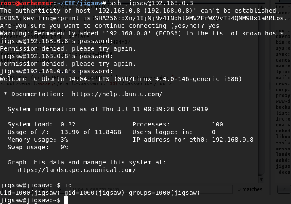Click the '0 matches' label
This screenshot has width=291, height=204.
click(250, 189)
